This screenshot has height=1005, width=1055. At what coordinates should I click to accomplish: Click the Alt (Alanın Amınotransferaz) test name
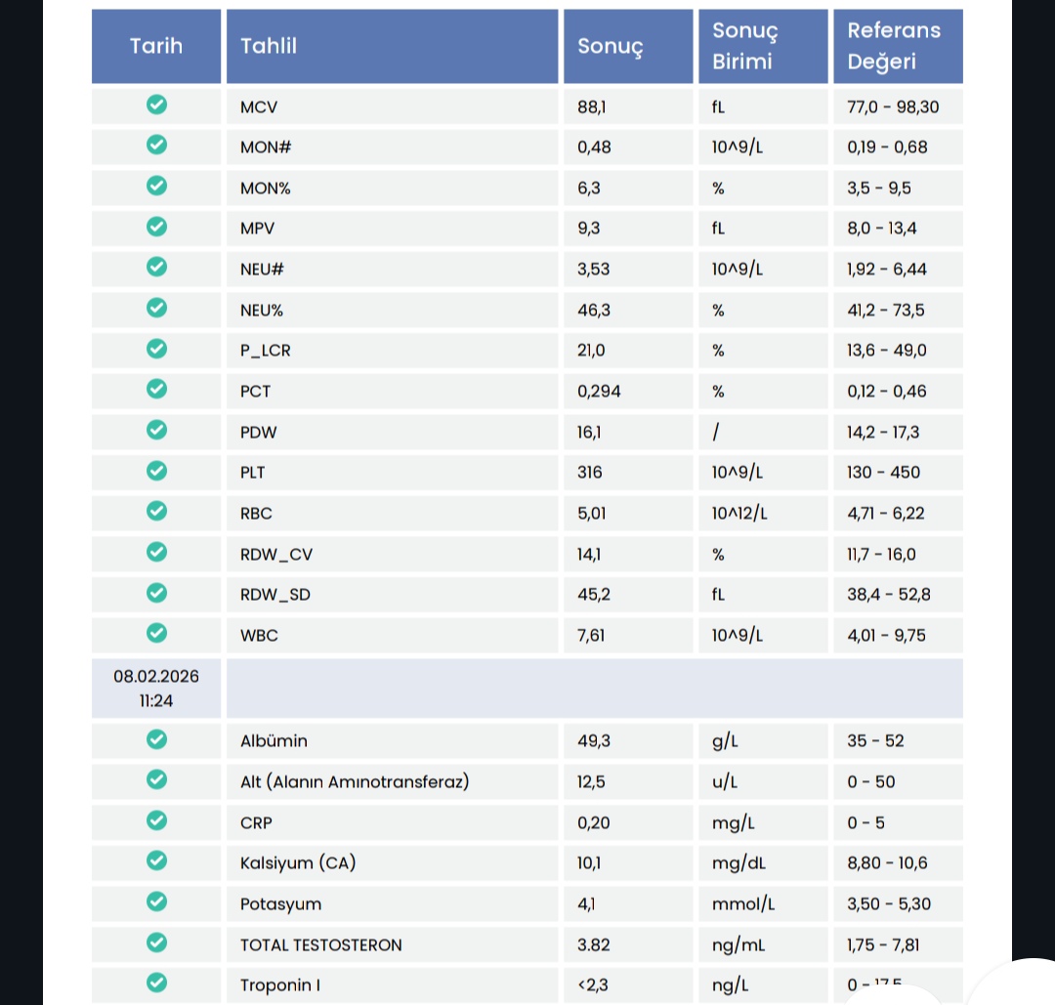[x=355, y=781]
